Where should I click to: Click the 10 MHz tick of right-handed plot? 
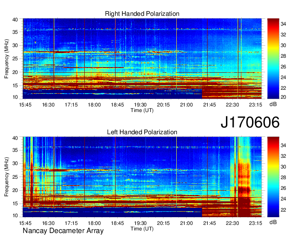pyautogui.click(x=15, y=97)
